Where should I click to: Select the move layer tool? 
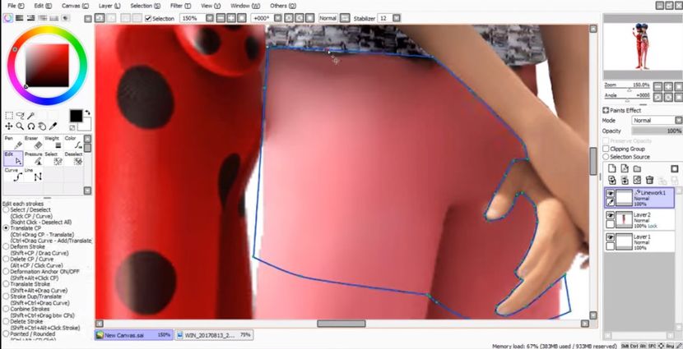coord(9,126)
